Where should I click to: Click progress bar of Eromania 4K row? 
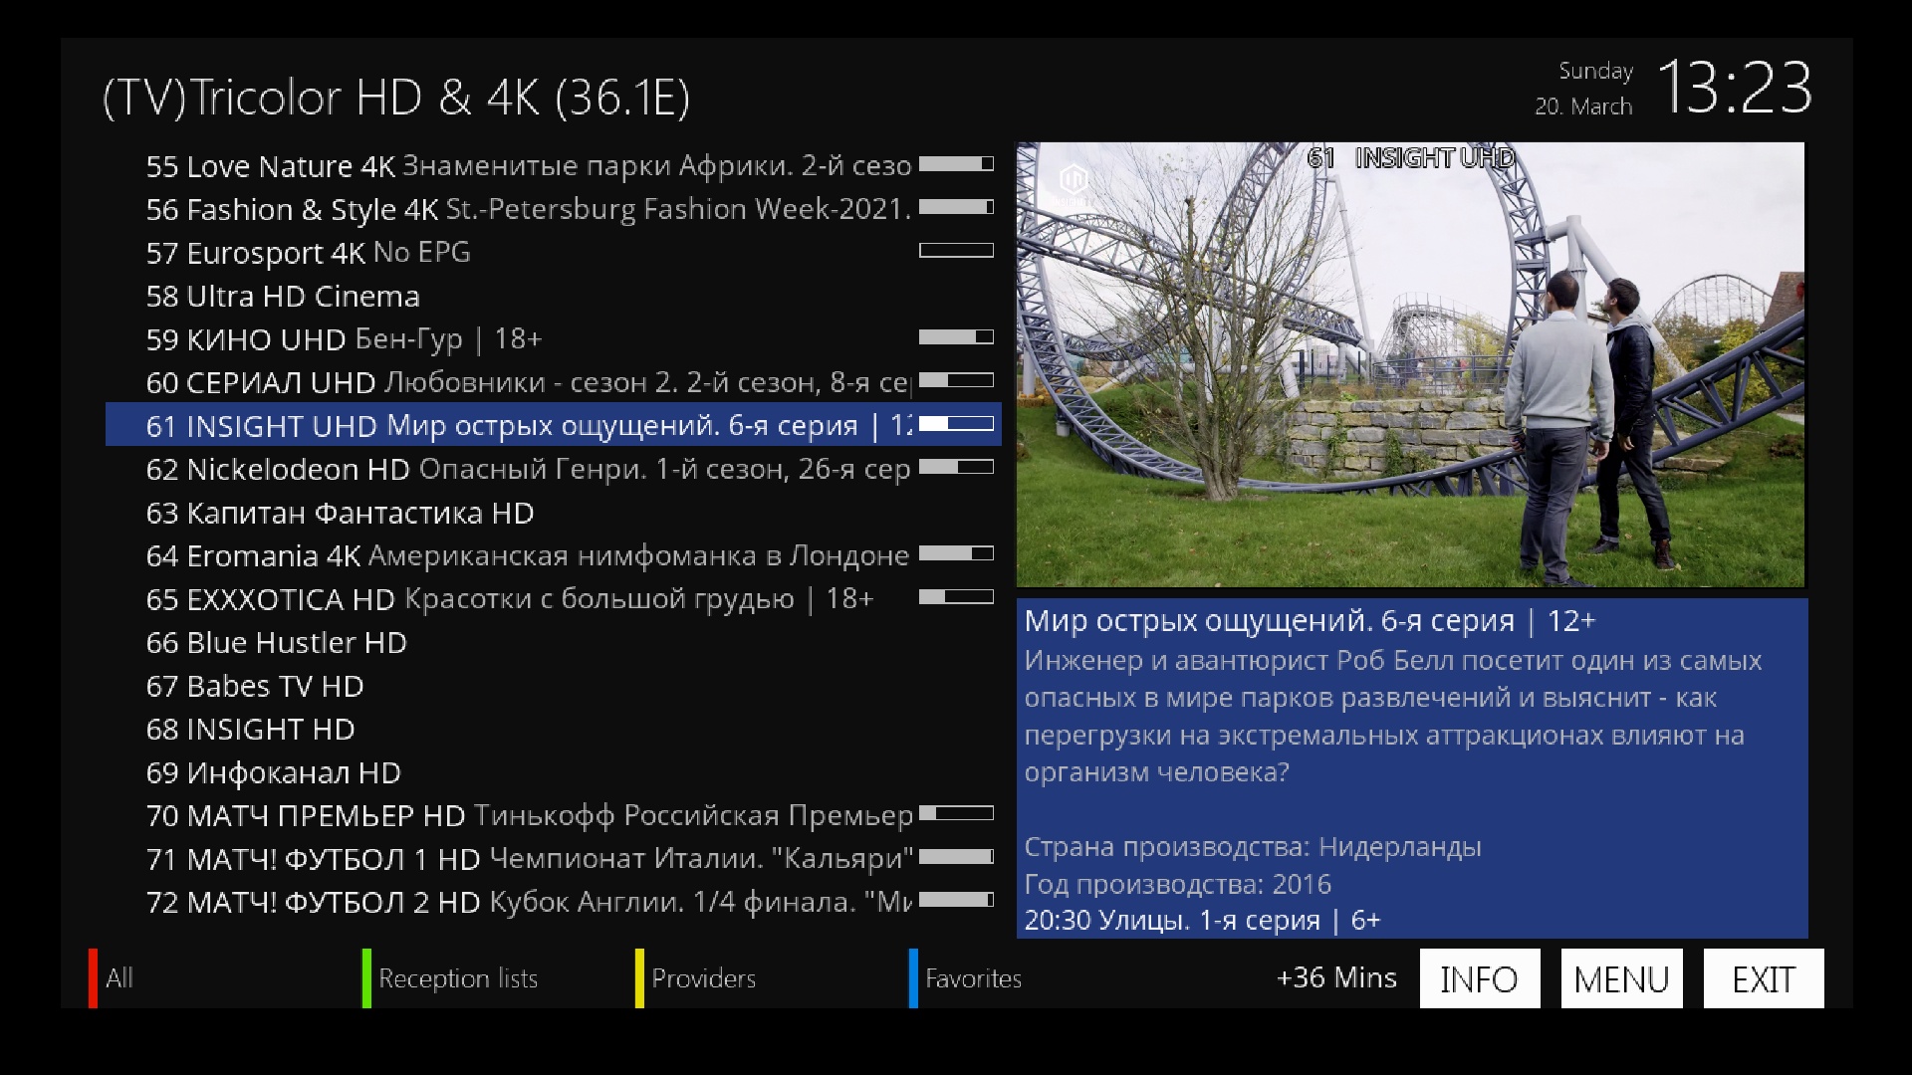(x=956, y=553)
